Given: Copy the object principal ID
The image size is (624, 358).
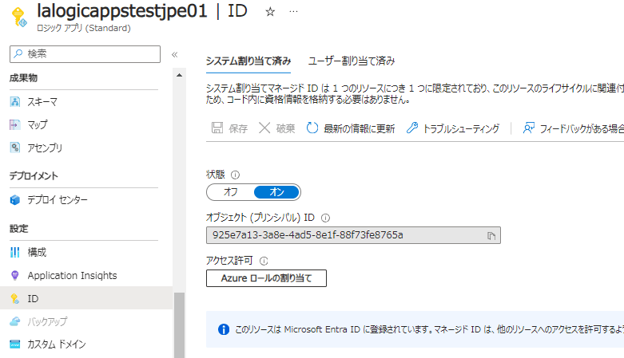Looking at the screenshot, I should 491,236.
